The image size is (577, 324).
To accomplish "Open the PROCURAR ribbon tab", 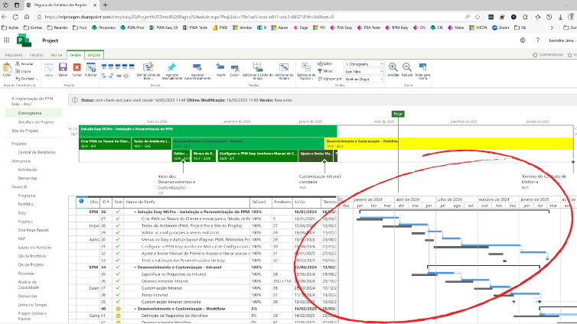I will [14, 55].
